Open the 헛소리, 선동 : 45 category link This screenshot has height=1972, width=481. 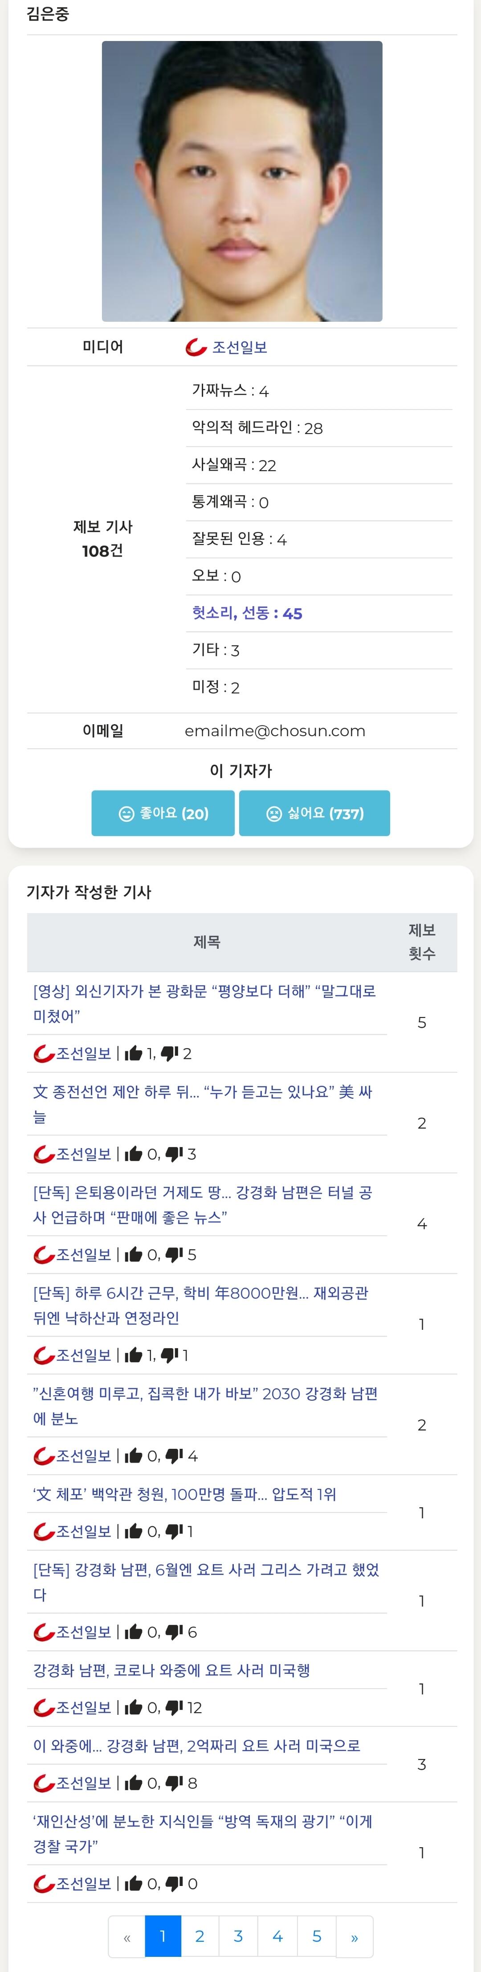pyautogui.click(x=247, y=613)
